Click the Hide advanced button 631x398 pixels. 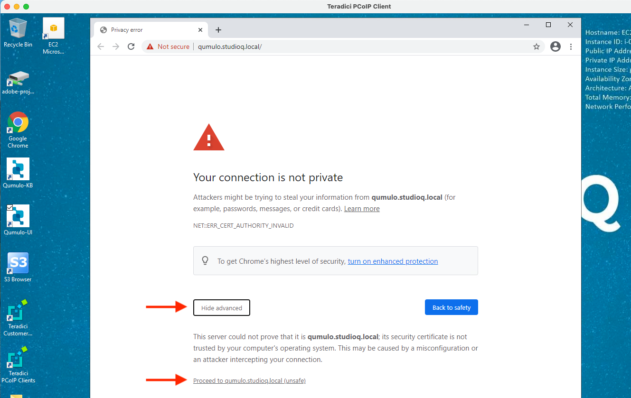pos(222,308)
